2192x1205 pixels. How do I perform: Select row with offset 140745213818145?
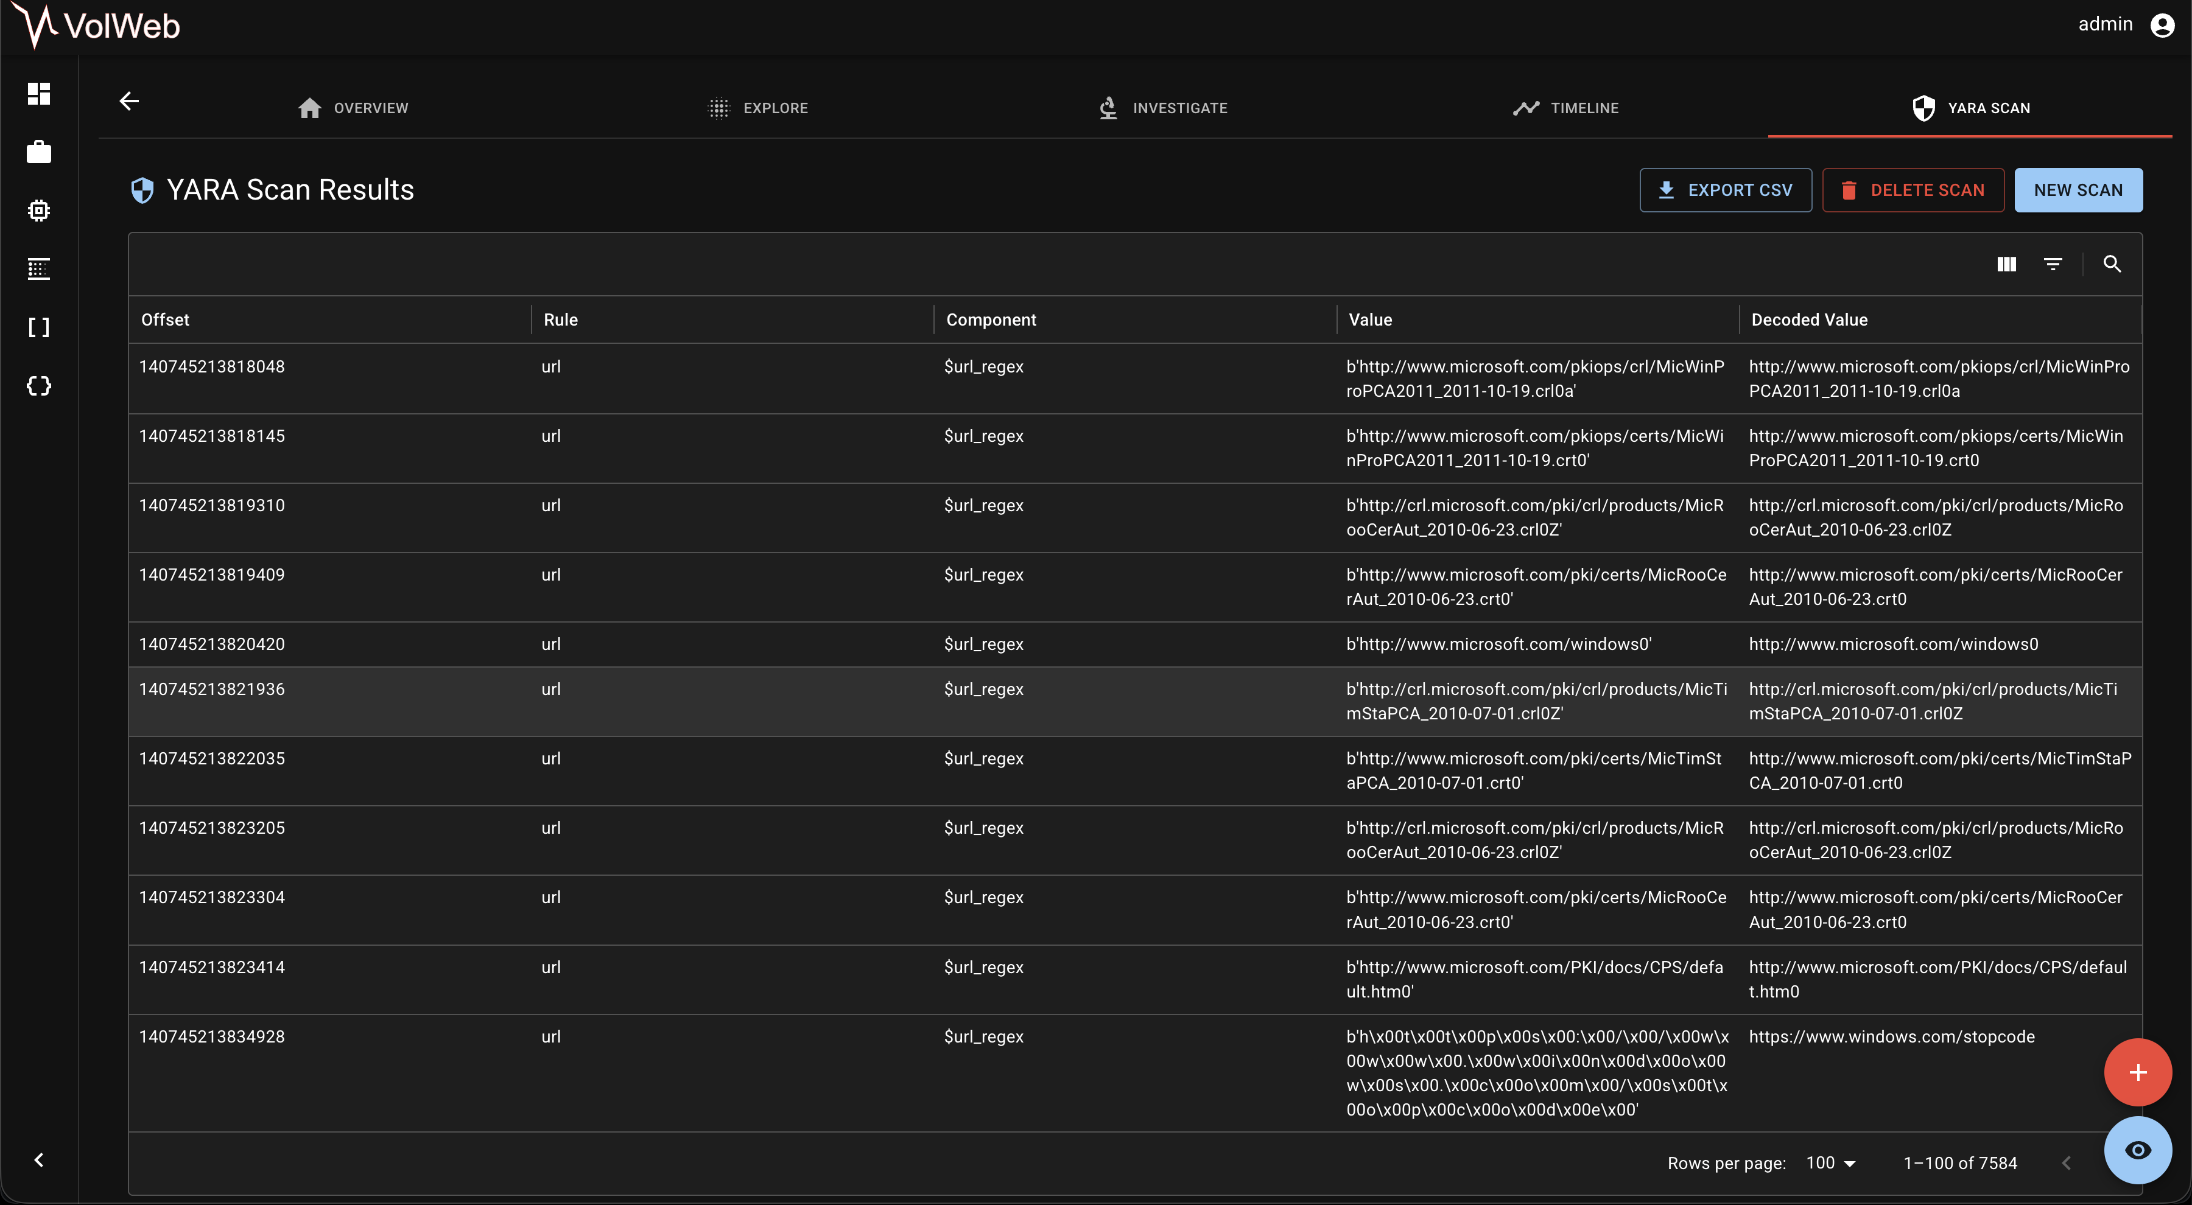pyautogui.click(x=1135, y=448)
